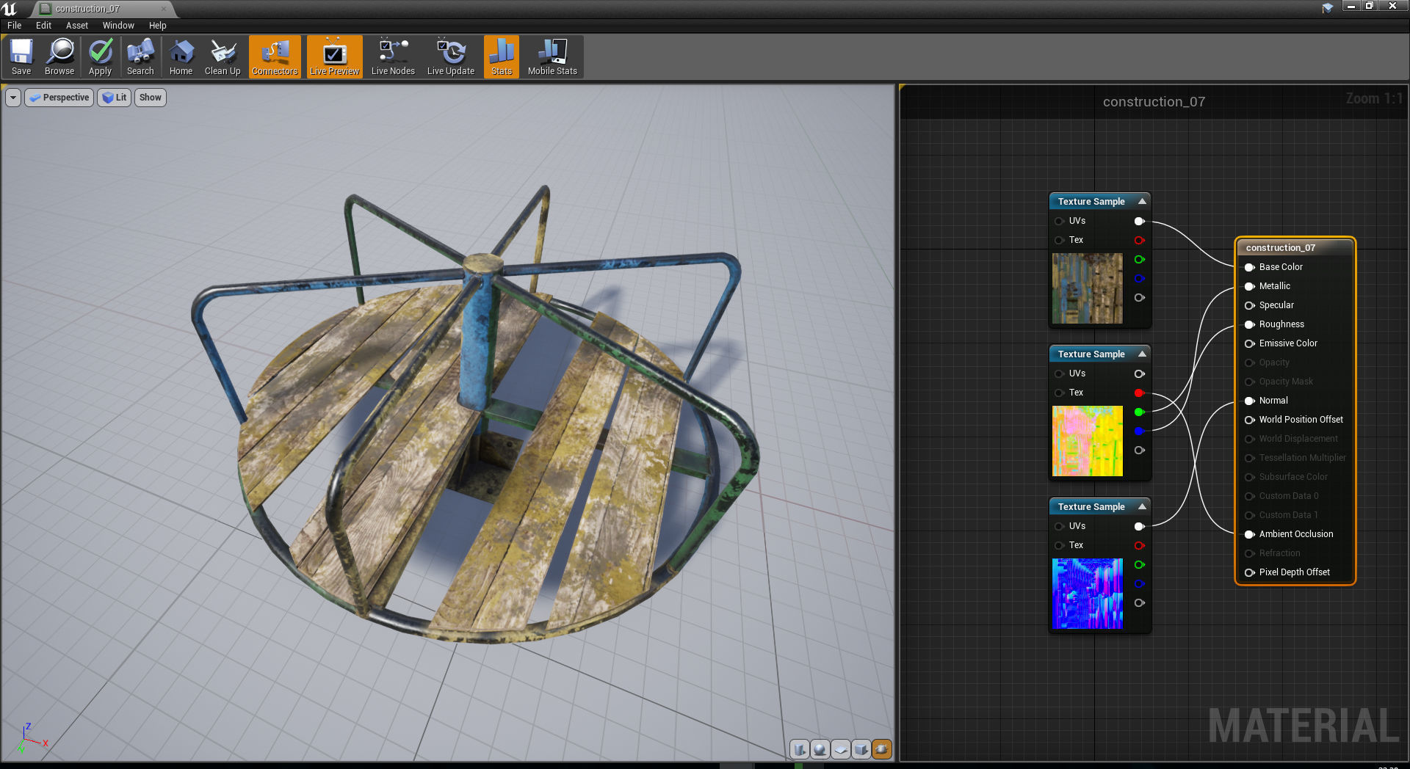
Task: Click the Metallic input pin
Action: tap(1249, 286)
